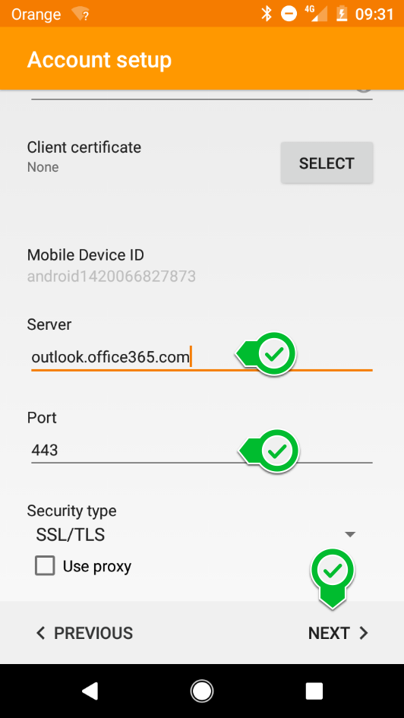This screenshot has height=718, width=404.
Task: Open the Security type dropdown arrow
Action: 350,534
